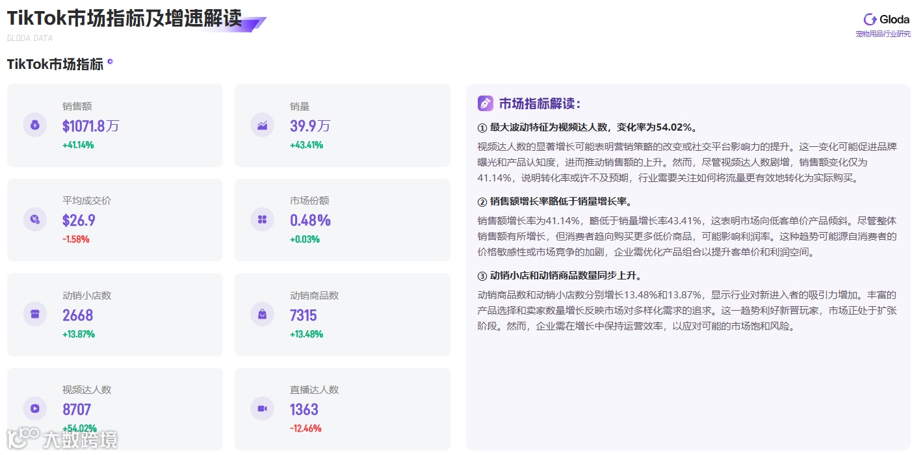Click the 动销小店数 label

[x=87, y=296]
